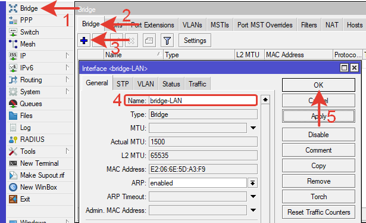Viewport: 366px width, 223px height.
Task: Sort by the MAC Address column header
Action: click(299, 55)
